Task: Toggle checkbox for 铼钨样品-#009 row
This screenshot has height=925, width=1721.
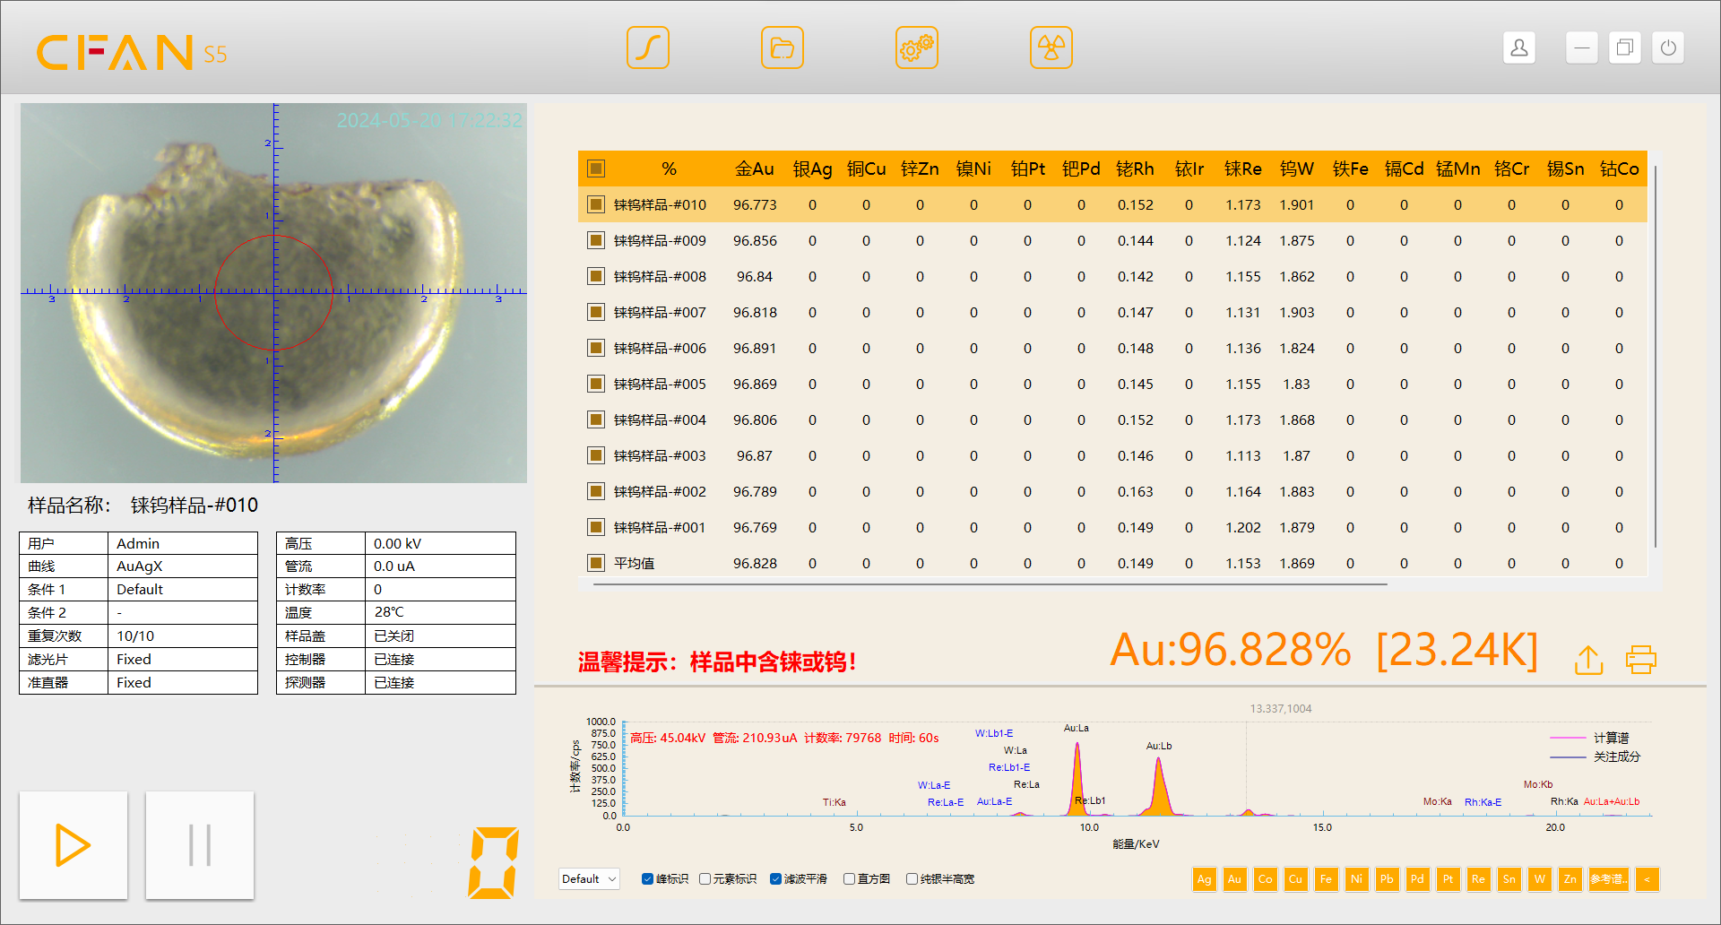Action: [596, 240]
